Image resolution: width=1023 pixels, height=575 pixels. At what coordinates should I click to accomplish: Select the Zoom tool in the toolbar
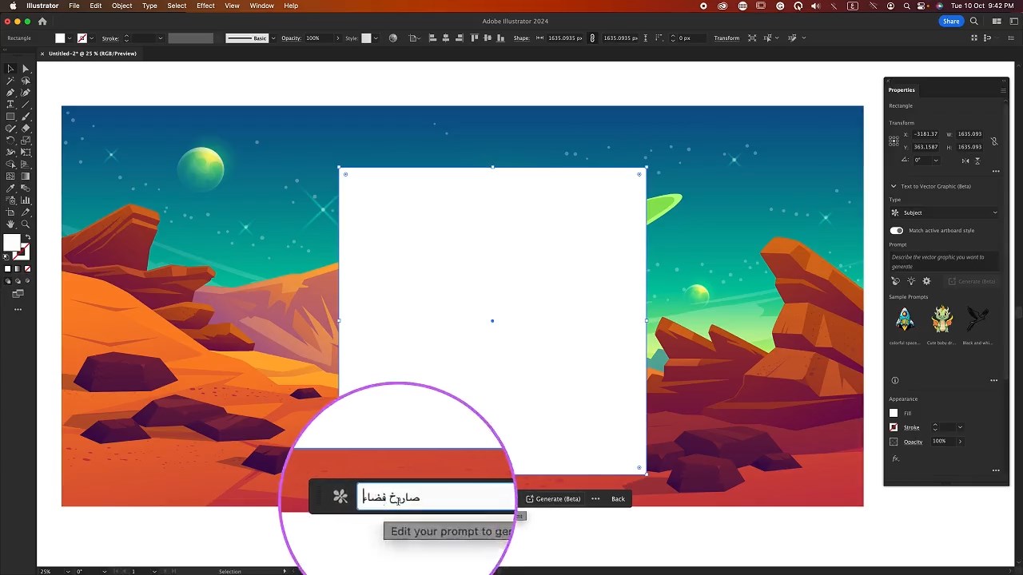pos(26,224)
